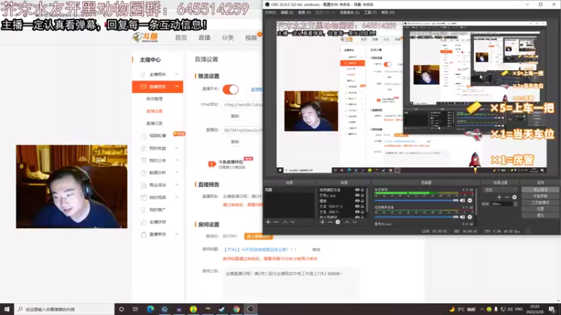The image size is (561, 315).
Task: Switch to OBS Studio taskbar icon
Action: tap(250, 309)
